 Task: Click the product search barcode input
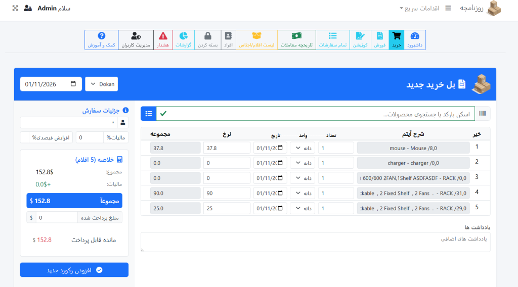tap(316, 114)
